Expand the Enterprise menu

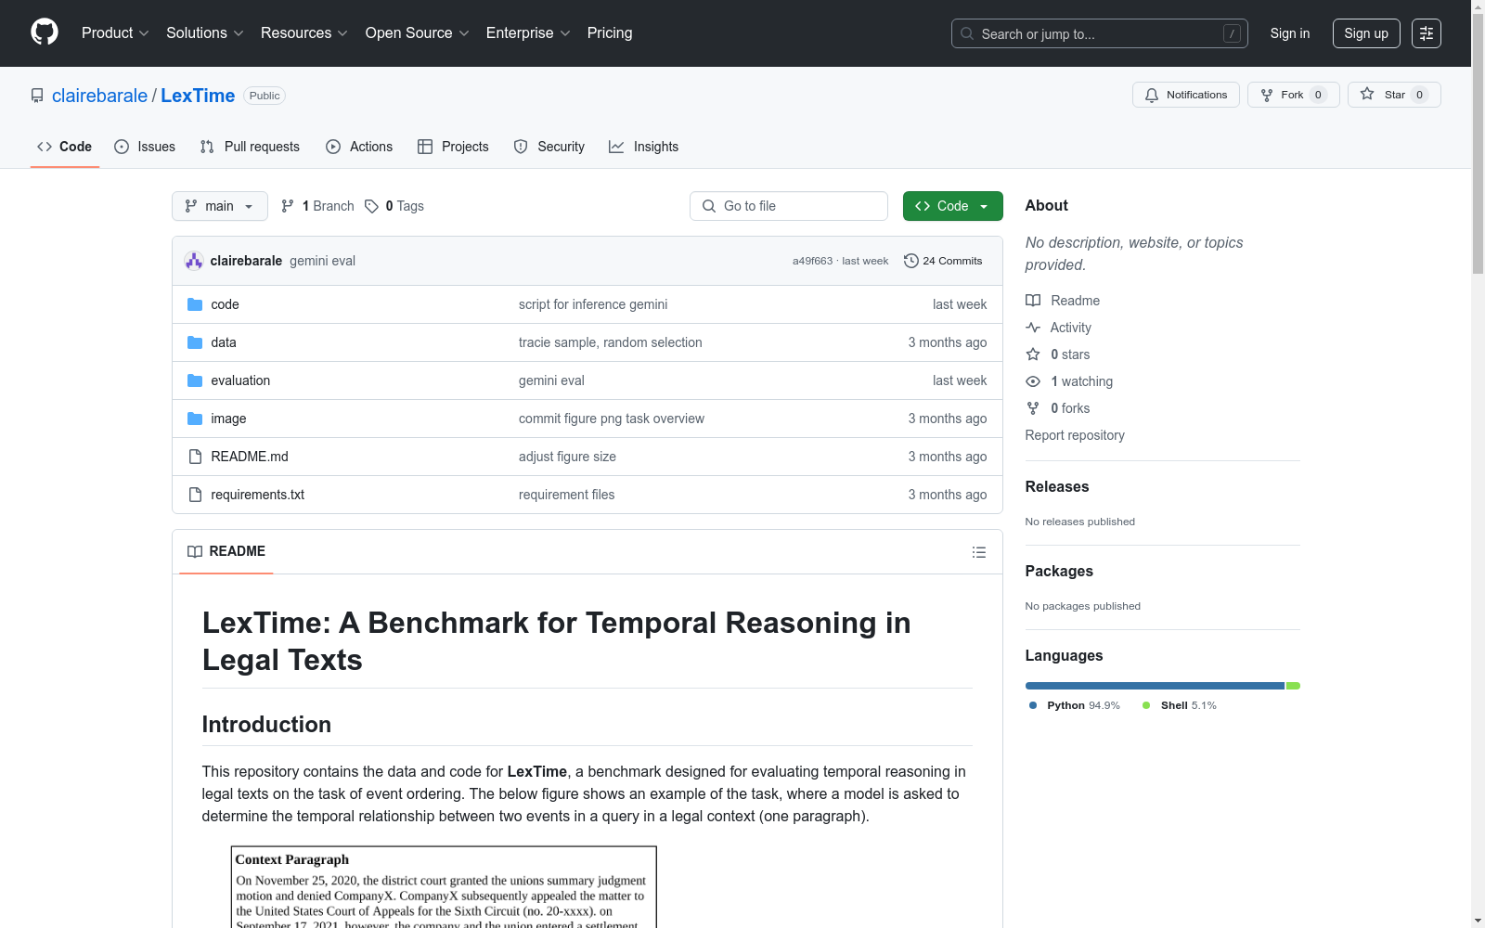528,32
